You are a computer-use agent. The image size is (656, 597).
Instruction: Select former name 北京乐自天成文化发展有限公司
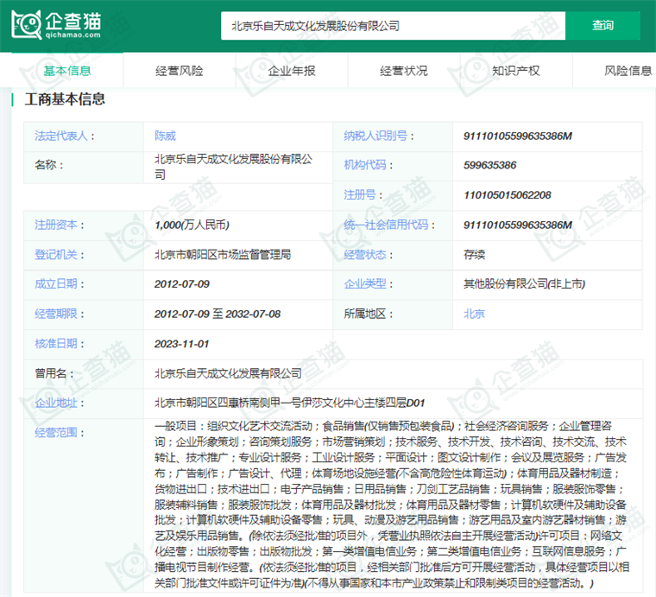228,373
